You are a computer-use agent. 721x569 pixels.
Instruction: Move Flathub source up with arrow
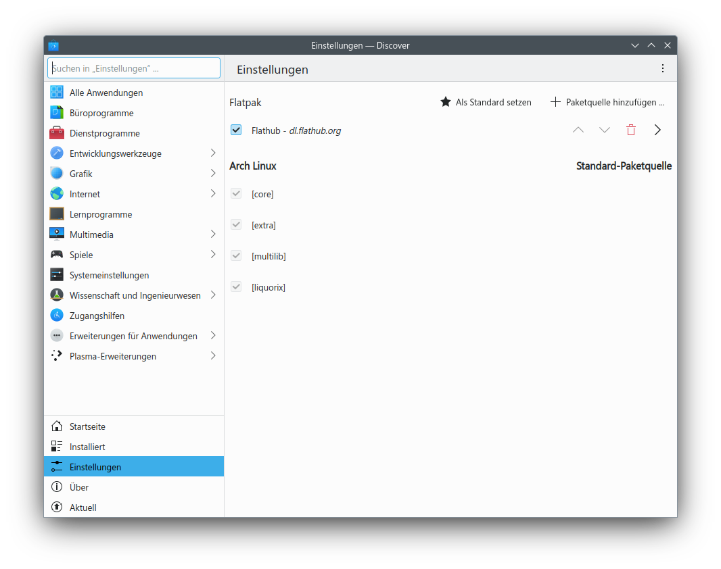[578, 130]
